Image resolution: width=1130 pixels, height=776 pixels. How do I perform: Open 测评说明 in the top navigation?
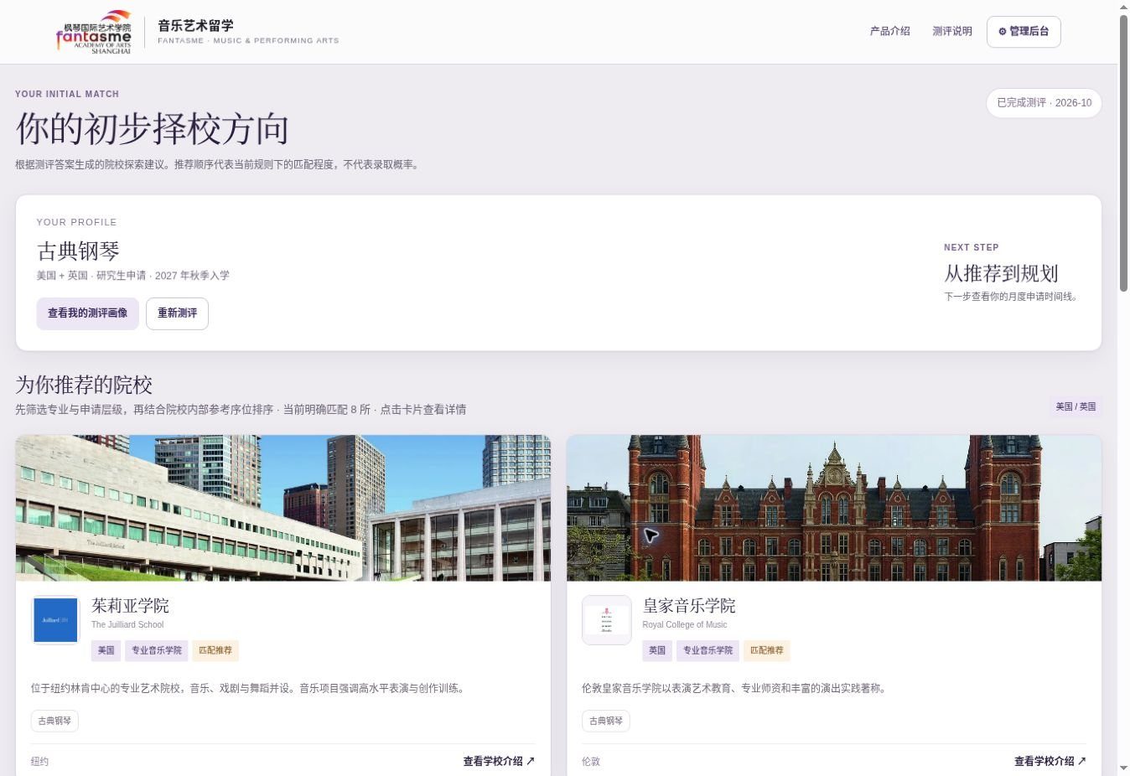pos(952,31)
